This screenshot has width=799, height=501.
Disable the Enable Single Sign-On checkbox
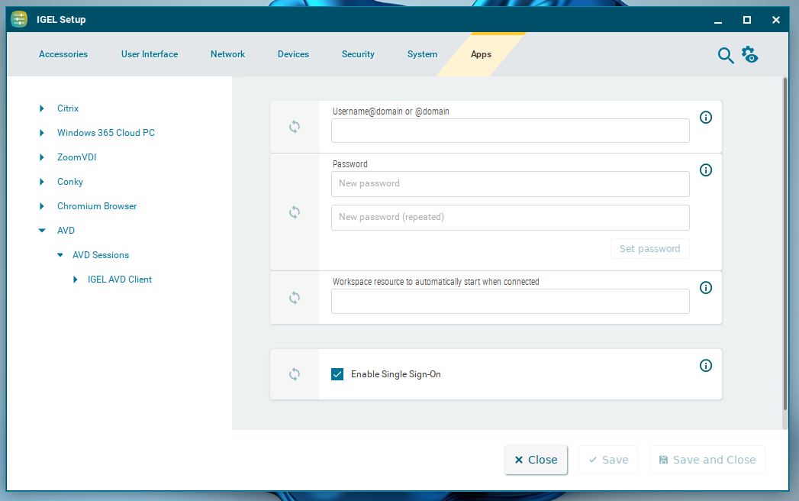[x=337, y=374]
